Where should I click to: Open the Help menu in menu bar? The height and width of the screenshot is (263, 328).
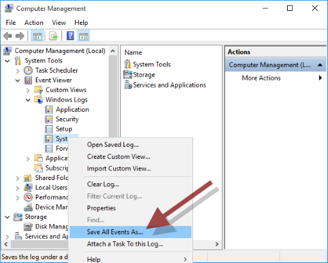click(x=81, y=22)
